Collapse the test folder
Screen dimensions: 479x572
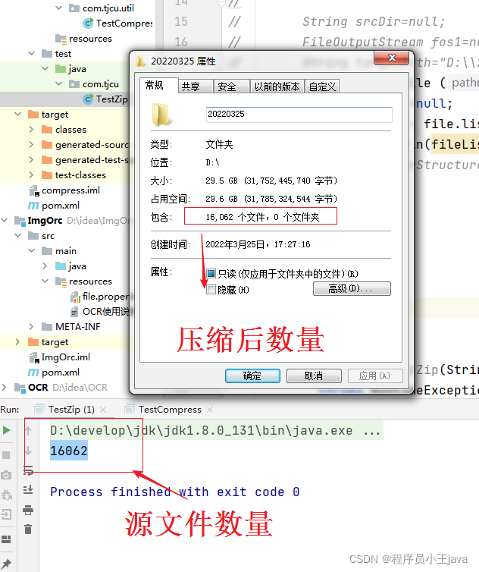pyautogui.click(x=32, y=54)
